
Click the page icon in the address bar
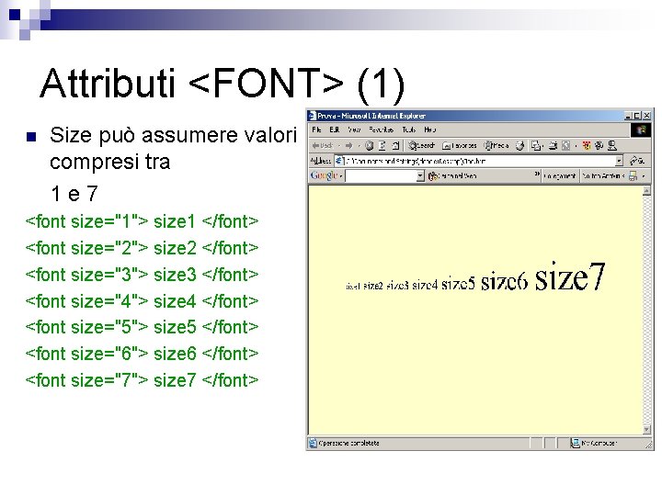[x=339, y=161]
